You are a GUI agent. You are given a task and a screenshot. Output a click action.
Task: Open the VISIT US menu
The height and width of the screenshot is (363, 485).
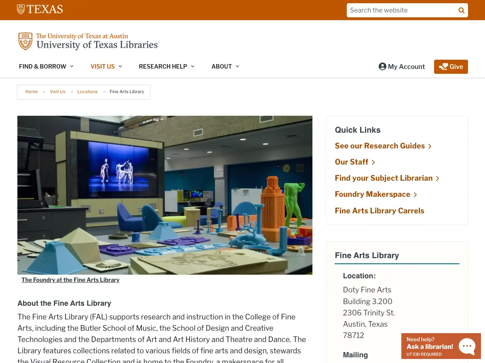pos(103,67)
